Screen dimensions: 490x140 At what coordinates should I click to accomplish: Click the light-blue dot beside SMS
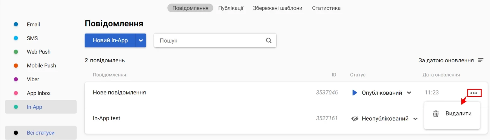pyautogui.click(x=16, y=38)
